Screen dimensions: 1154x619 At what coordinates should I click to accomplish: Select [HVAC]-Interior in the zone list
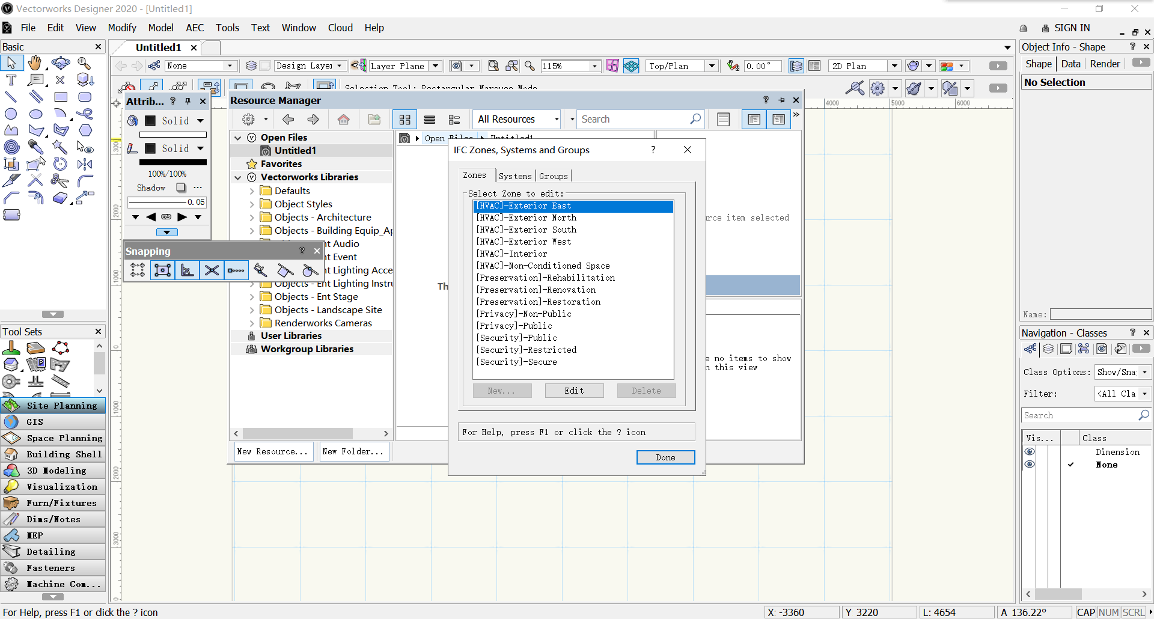pos(574,254)
